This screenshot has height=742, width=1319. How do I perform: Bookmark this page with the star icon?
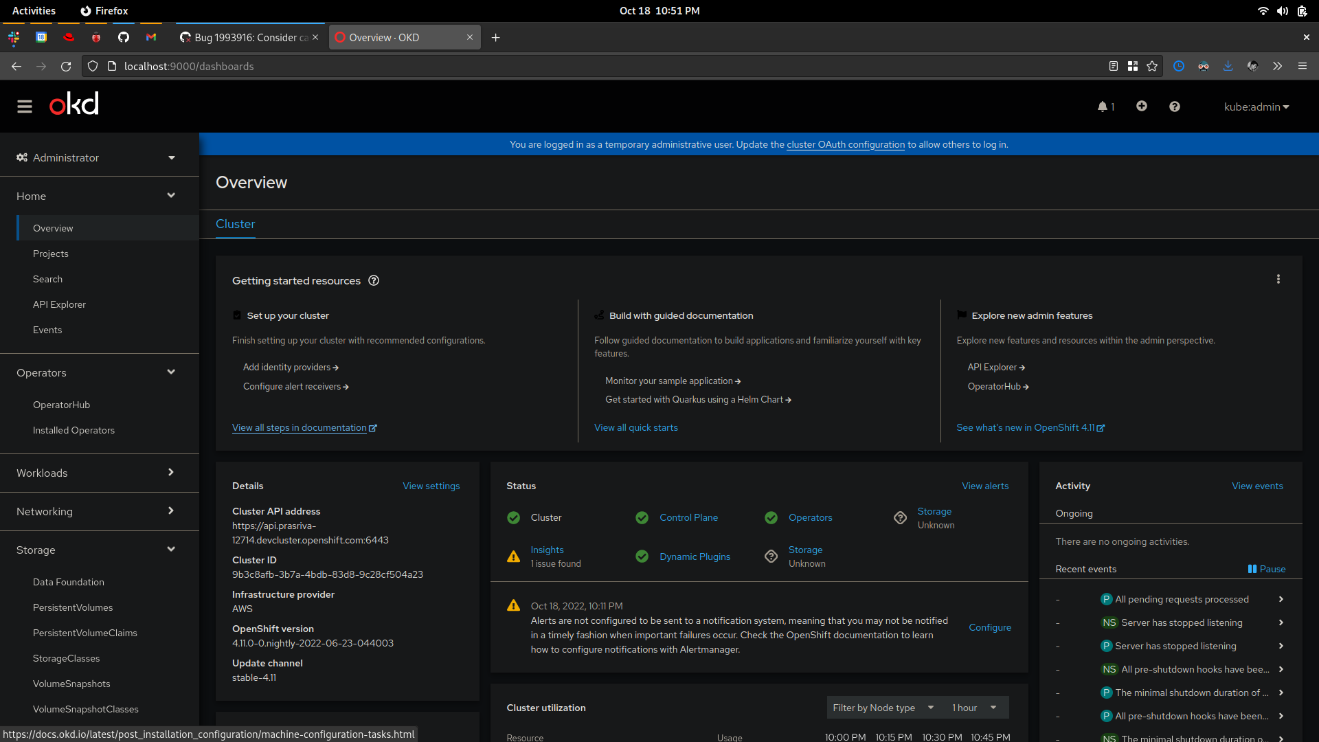click(1153, 66)
